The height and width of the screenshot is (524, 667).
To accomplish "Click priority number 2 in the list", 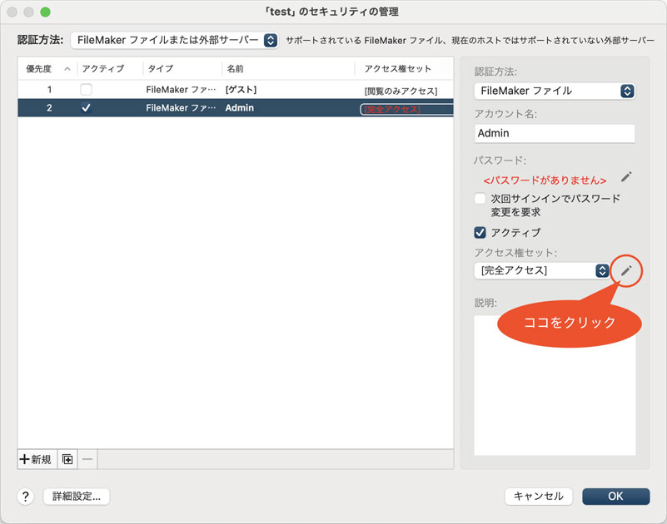I will [x=49, y=108].
